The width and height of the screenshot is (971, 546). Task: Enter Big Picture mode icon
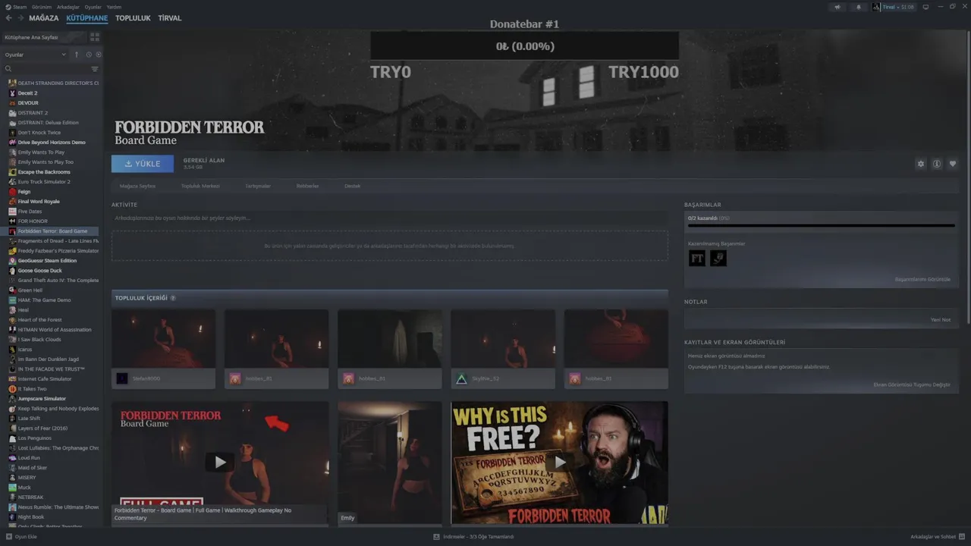pos(925,7)
